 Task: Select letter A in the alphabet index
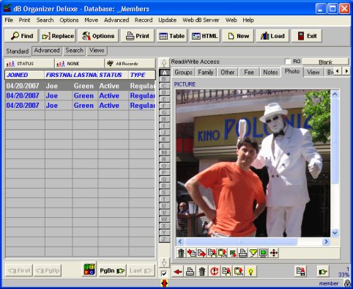point(164,73)
